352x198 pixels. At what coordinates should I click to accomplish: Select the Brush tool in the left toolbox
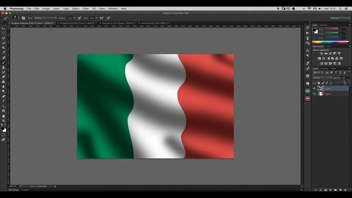click(3, 62)
